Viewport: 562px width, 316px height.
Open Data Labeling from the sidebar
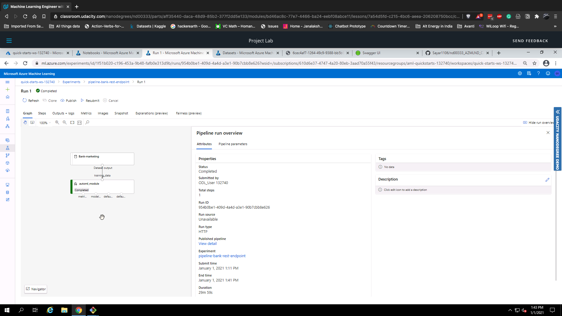(8, 200)
